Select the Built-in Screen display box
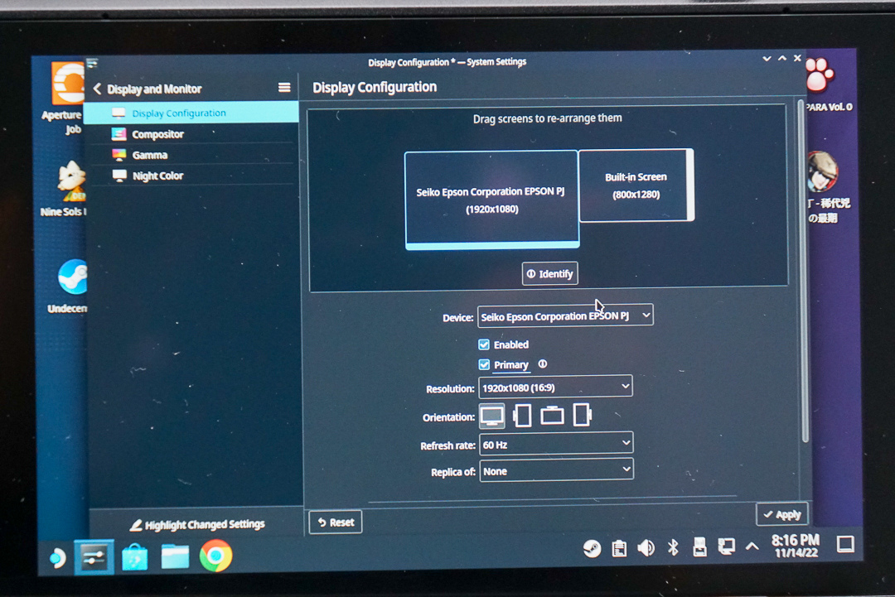Image resolution: width=895 pixels, height=597 pixels. click(636, 185)
